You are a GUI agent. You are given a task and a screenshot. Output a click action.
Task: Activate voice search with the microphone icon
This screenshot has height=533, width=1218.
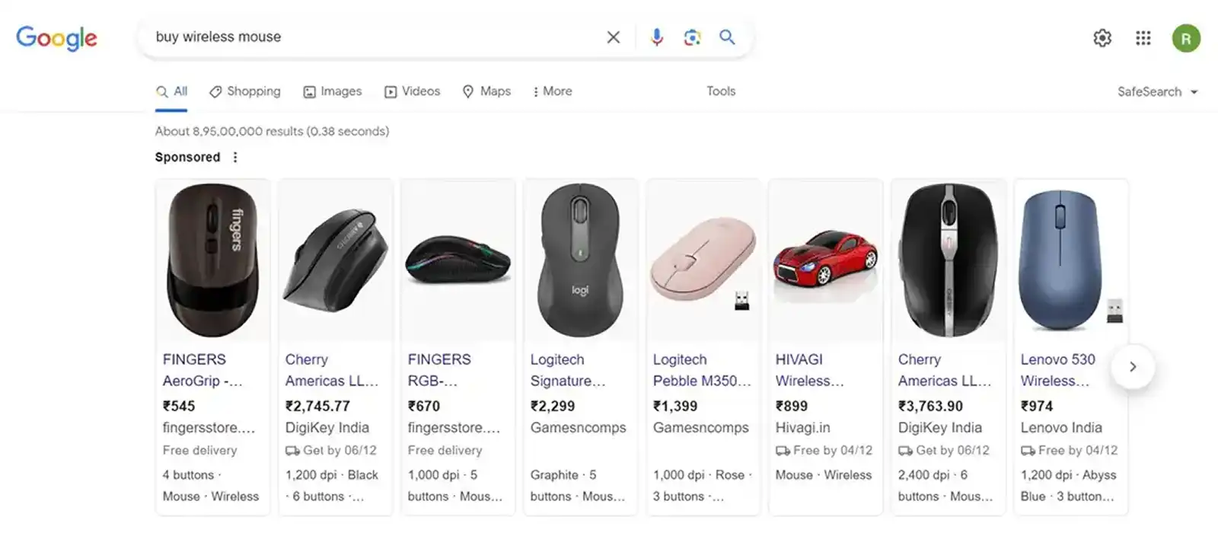click(x=656, y=37)
